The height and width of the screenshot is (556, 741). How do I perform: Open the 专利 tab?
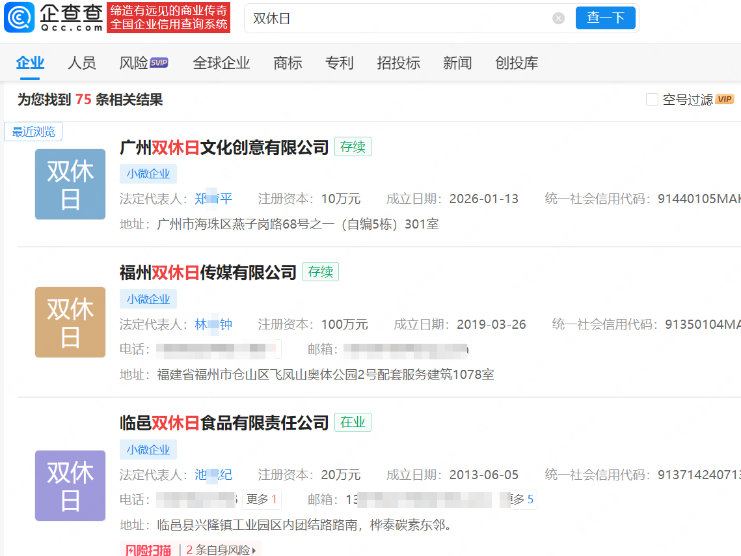[340, 63]
